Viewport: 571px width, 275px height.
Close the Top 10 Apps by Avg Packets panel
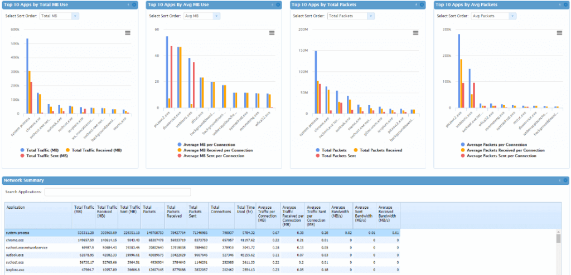click(565, 4)
